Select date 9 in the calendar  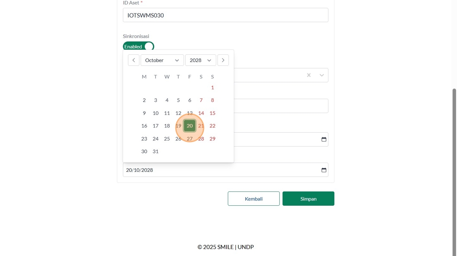point(144,113)
